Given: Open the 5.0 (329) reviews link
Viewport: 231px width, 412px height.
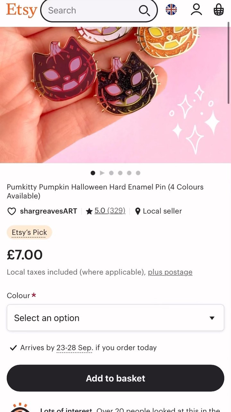Looking at the screenshot, I should point(110,211).
